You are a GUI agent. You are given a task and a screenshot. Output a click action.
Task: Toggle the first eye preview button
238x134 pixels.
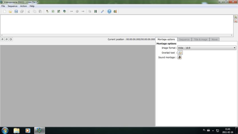2,39
